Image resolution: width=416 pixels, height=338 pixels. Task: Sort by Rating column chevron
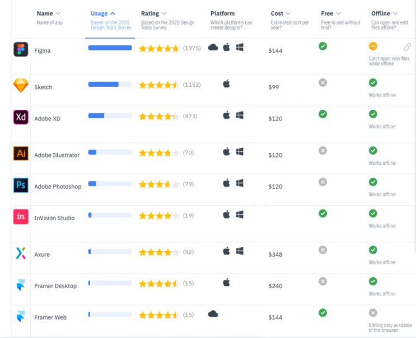pyautogui.click(x=164, y=13)
